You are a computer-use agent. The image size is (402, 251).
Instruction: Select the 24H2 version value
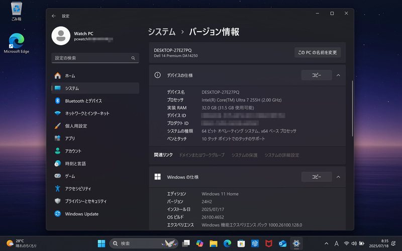click(207, 202)
